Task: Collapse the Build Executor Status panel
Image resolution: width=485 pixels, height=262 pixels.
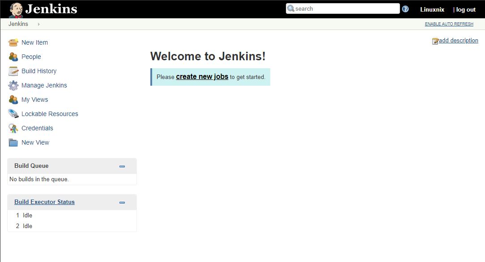Action: (122, 202)
